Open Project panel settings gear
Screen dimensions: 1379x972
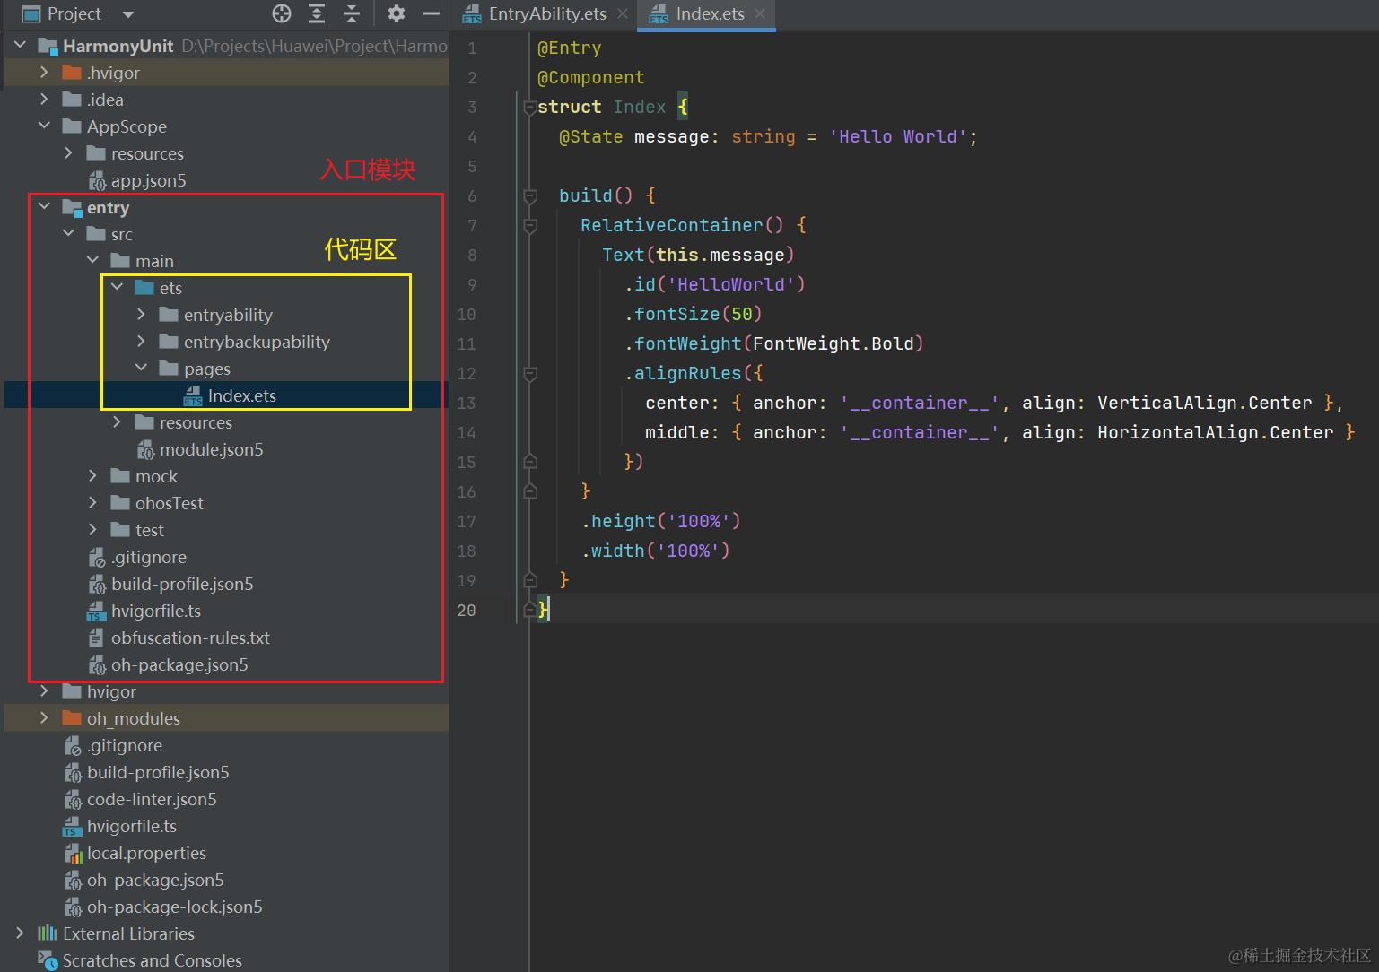[x=397, y=13]
